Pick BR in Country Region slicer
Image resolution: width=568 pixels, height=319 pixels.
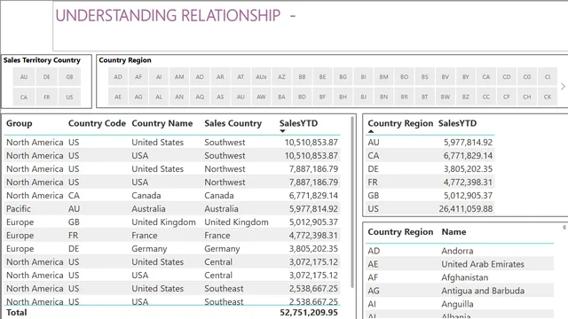coord(405,97)
